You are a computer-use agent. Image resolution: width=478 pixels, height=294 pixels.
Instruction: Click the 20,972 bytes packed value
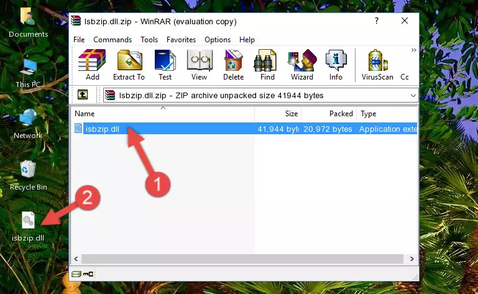pyautogui.click(x=328, y=129)
